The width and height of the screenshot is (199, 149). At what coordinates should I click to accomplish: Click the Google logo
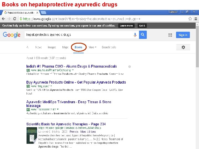12,35
